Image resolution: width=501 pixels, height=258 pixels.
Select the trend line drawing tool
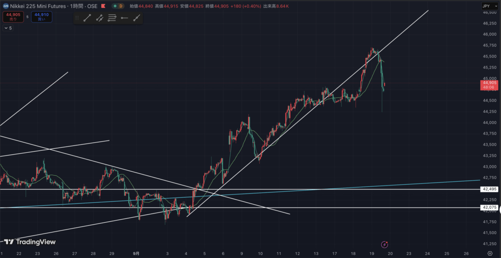click(x=88, y=18)
